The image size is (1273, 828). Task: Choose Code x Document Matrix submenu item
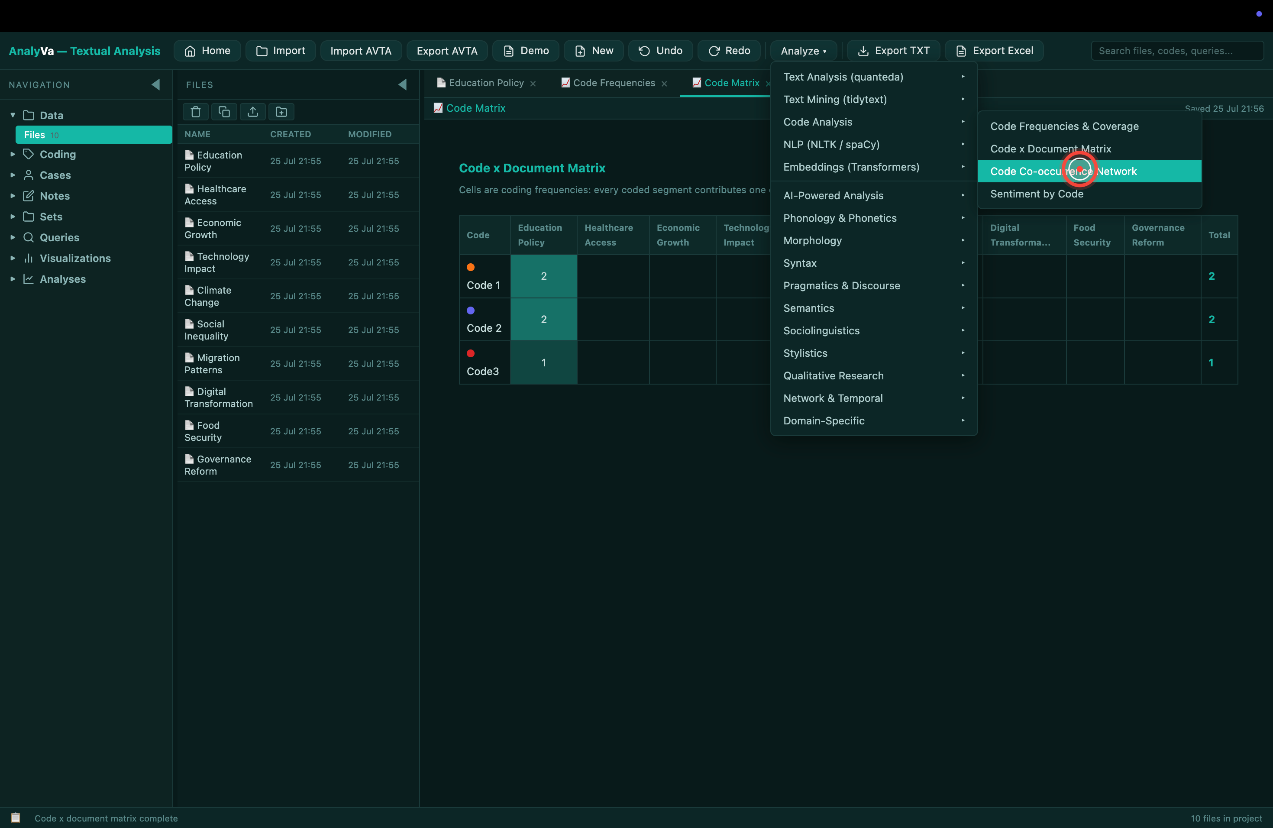(1089, 149)
